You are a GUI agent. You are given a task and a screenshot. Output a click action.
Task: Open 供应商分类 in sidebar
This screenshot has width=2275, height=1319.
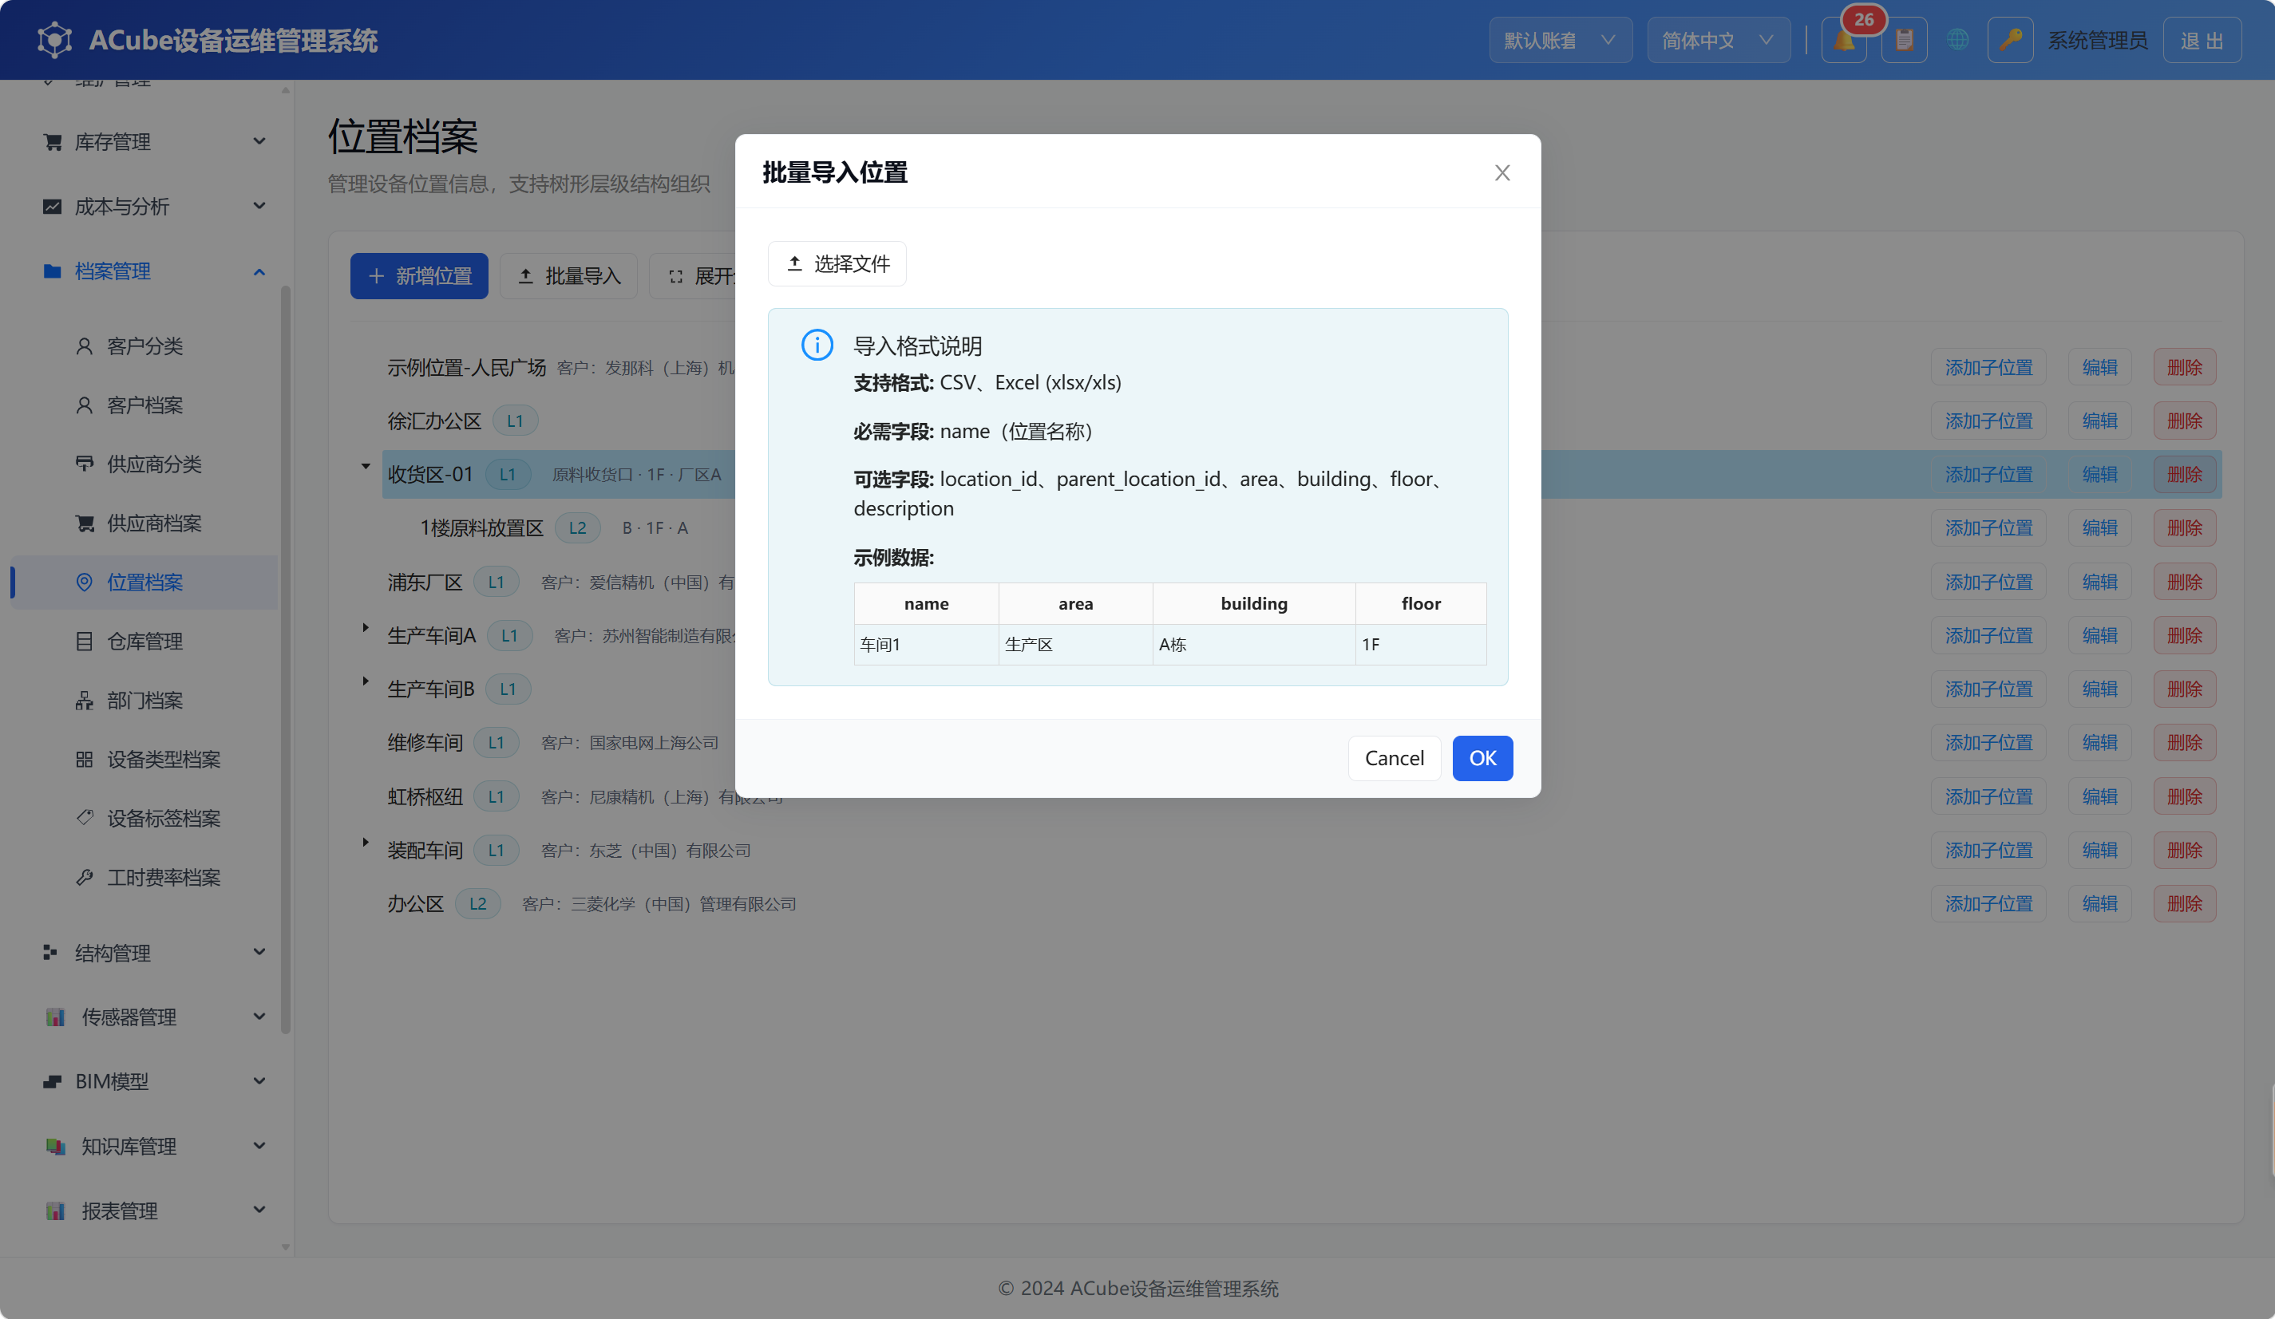click(144, 464)
